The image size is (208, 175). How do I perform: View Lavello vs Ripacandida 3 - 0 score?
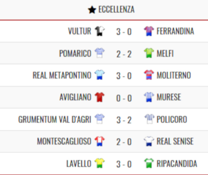[124, 164]
